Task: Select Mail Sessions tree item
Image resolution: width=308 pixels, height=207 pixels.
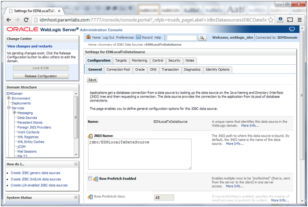Action: click(x=27, y=152)
